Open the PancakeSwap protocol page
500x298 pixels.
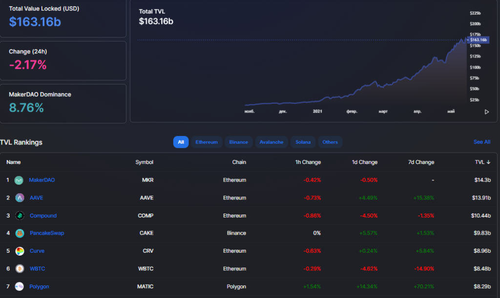coord(47,233)
